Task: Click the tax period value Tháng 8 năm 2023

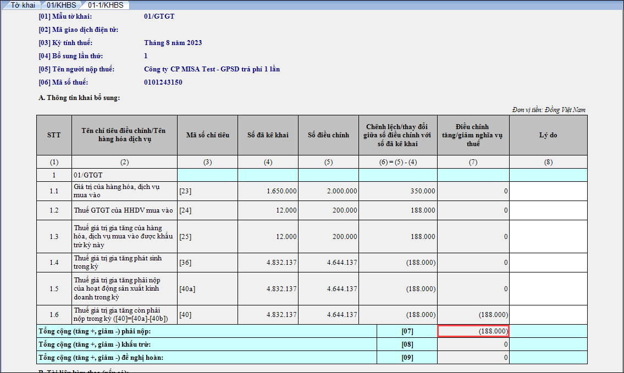Action: click(x=173, y=43)
